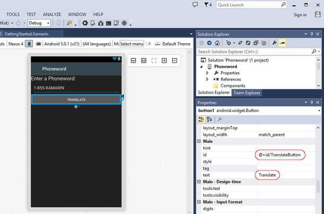Screen dimensions: 324x214
Task: Click the id value @+id/TranslateButton
Action: [280, 155]
